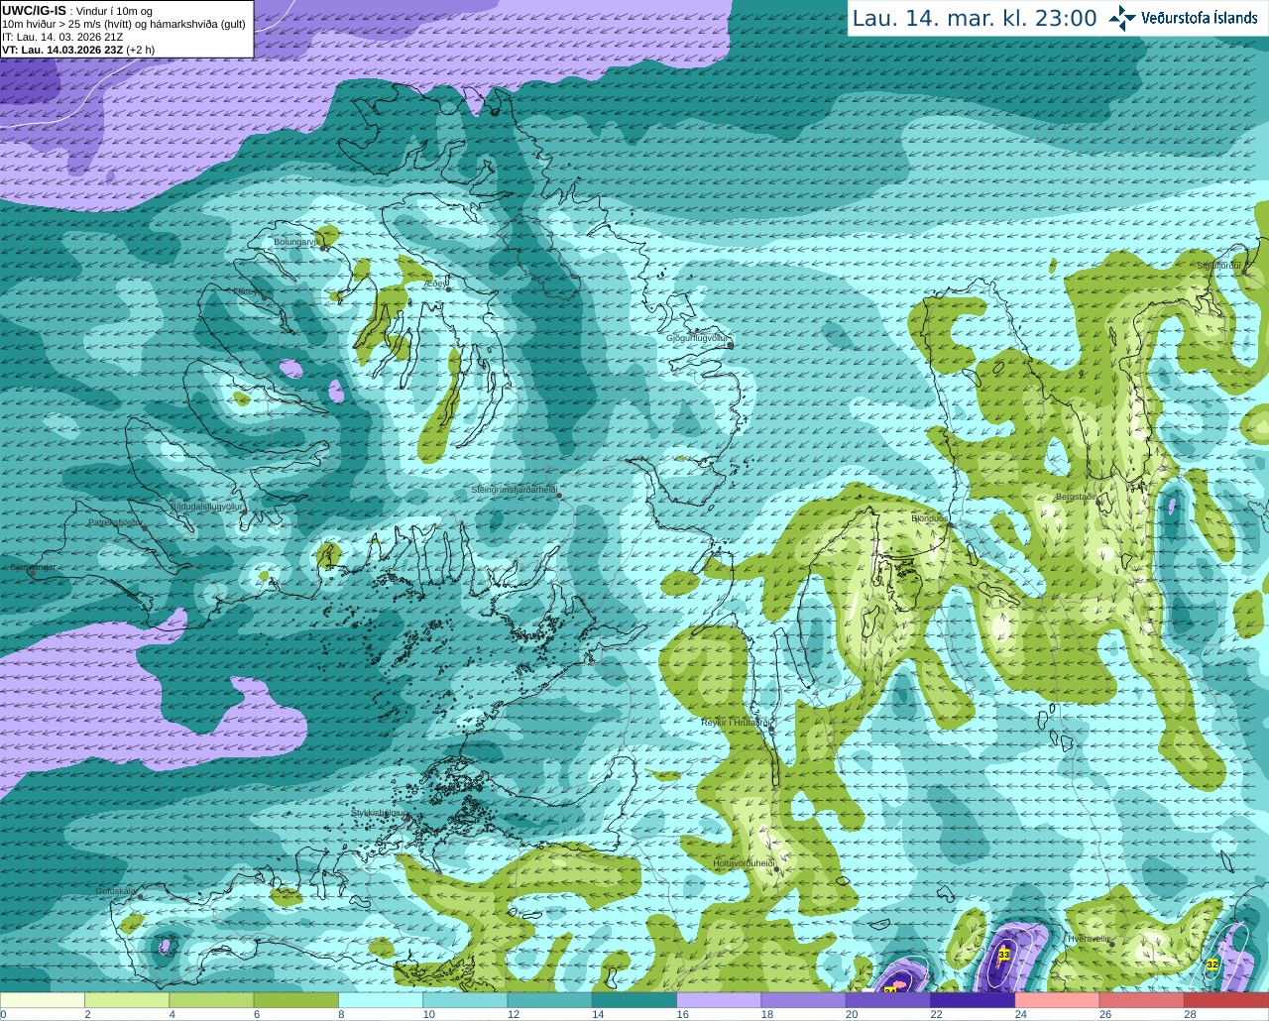Screen dimensions: 1269x1021
Task: Click the 'UWC/IG-IS' model title
Action: [34, 10]
